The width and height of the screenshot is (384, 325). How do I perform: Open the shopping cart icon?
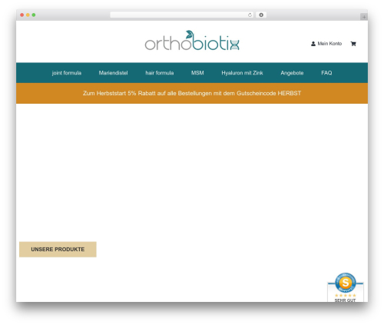353,44
